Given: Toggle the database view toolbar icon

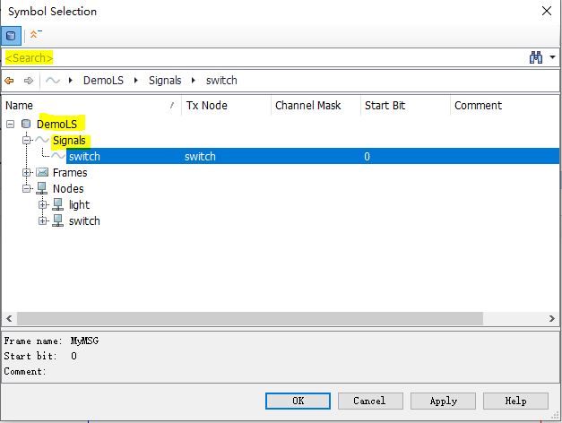Looking at the screenshot, I should [11, 36].
